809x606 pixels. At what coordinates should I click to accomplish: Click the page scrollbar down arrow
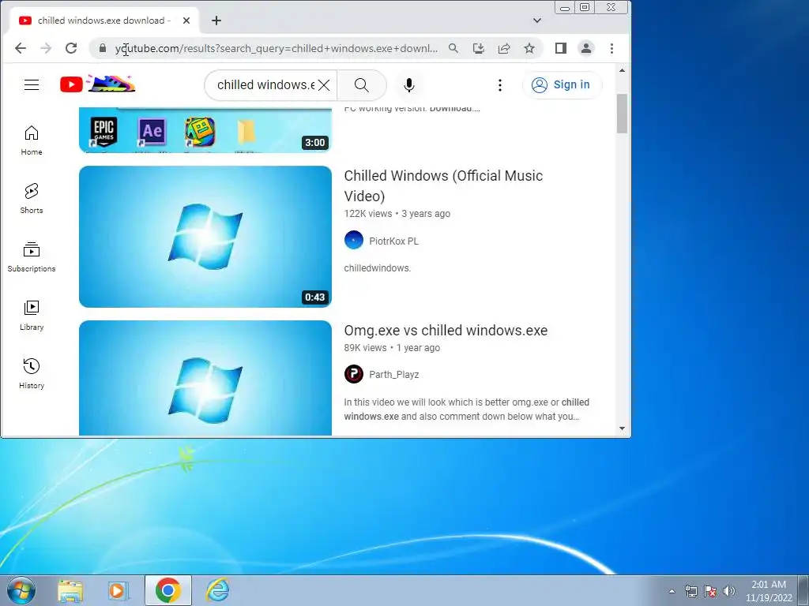point(623,428)
